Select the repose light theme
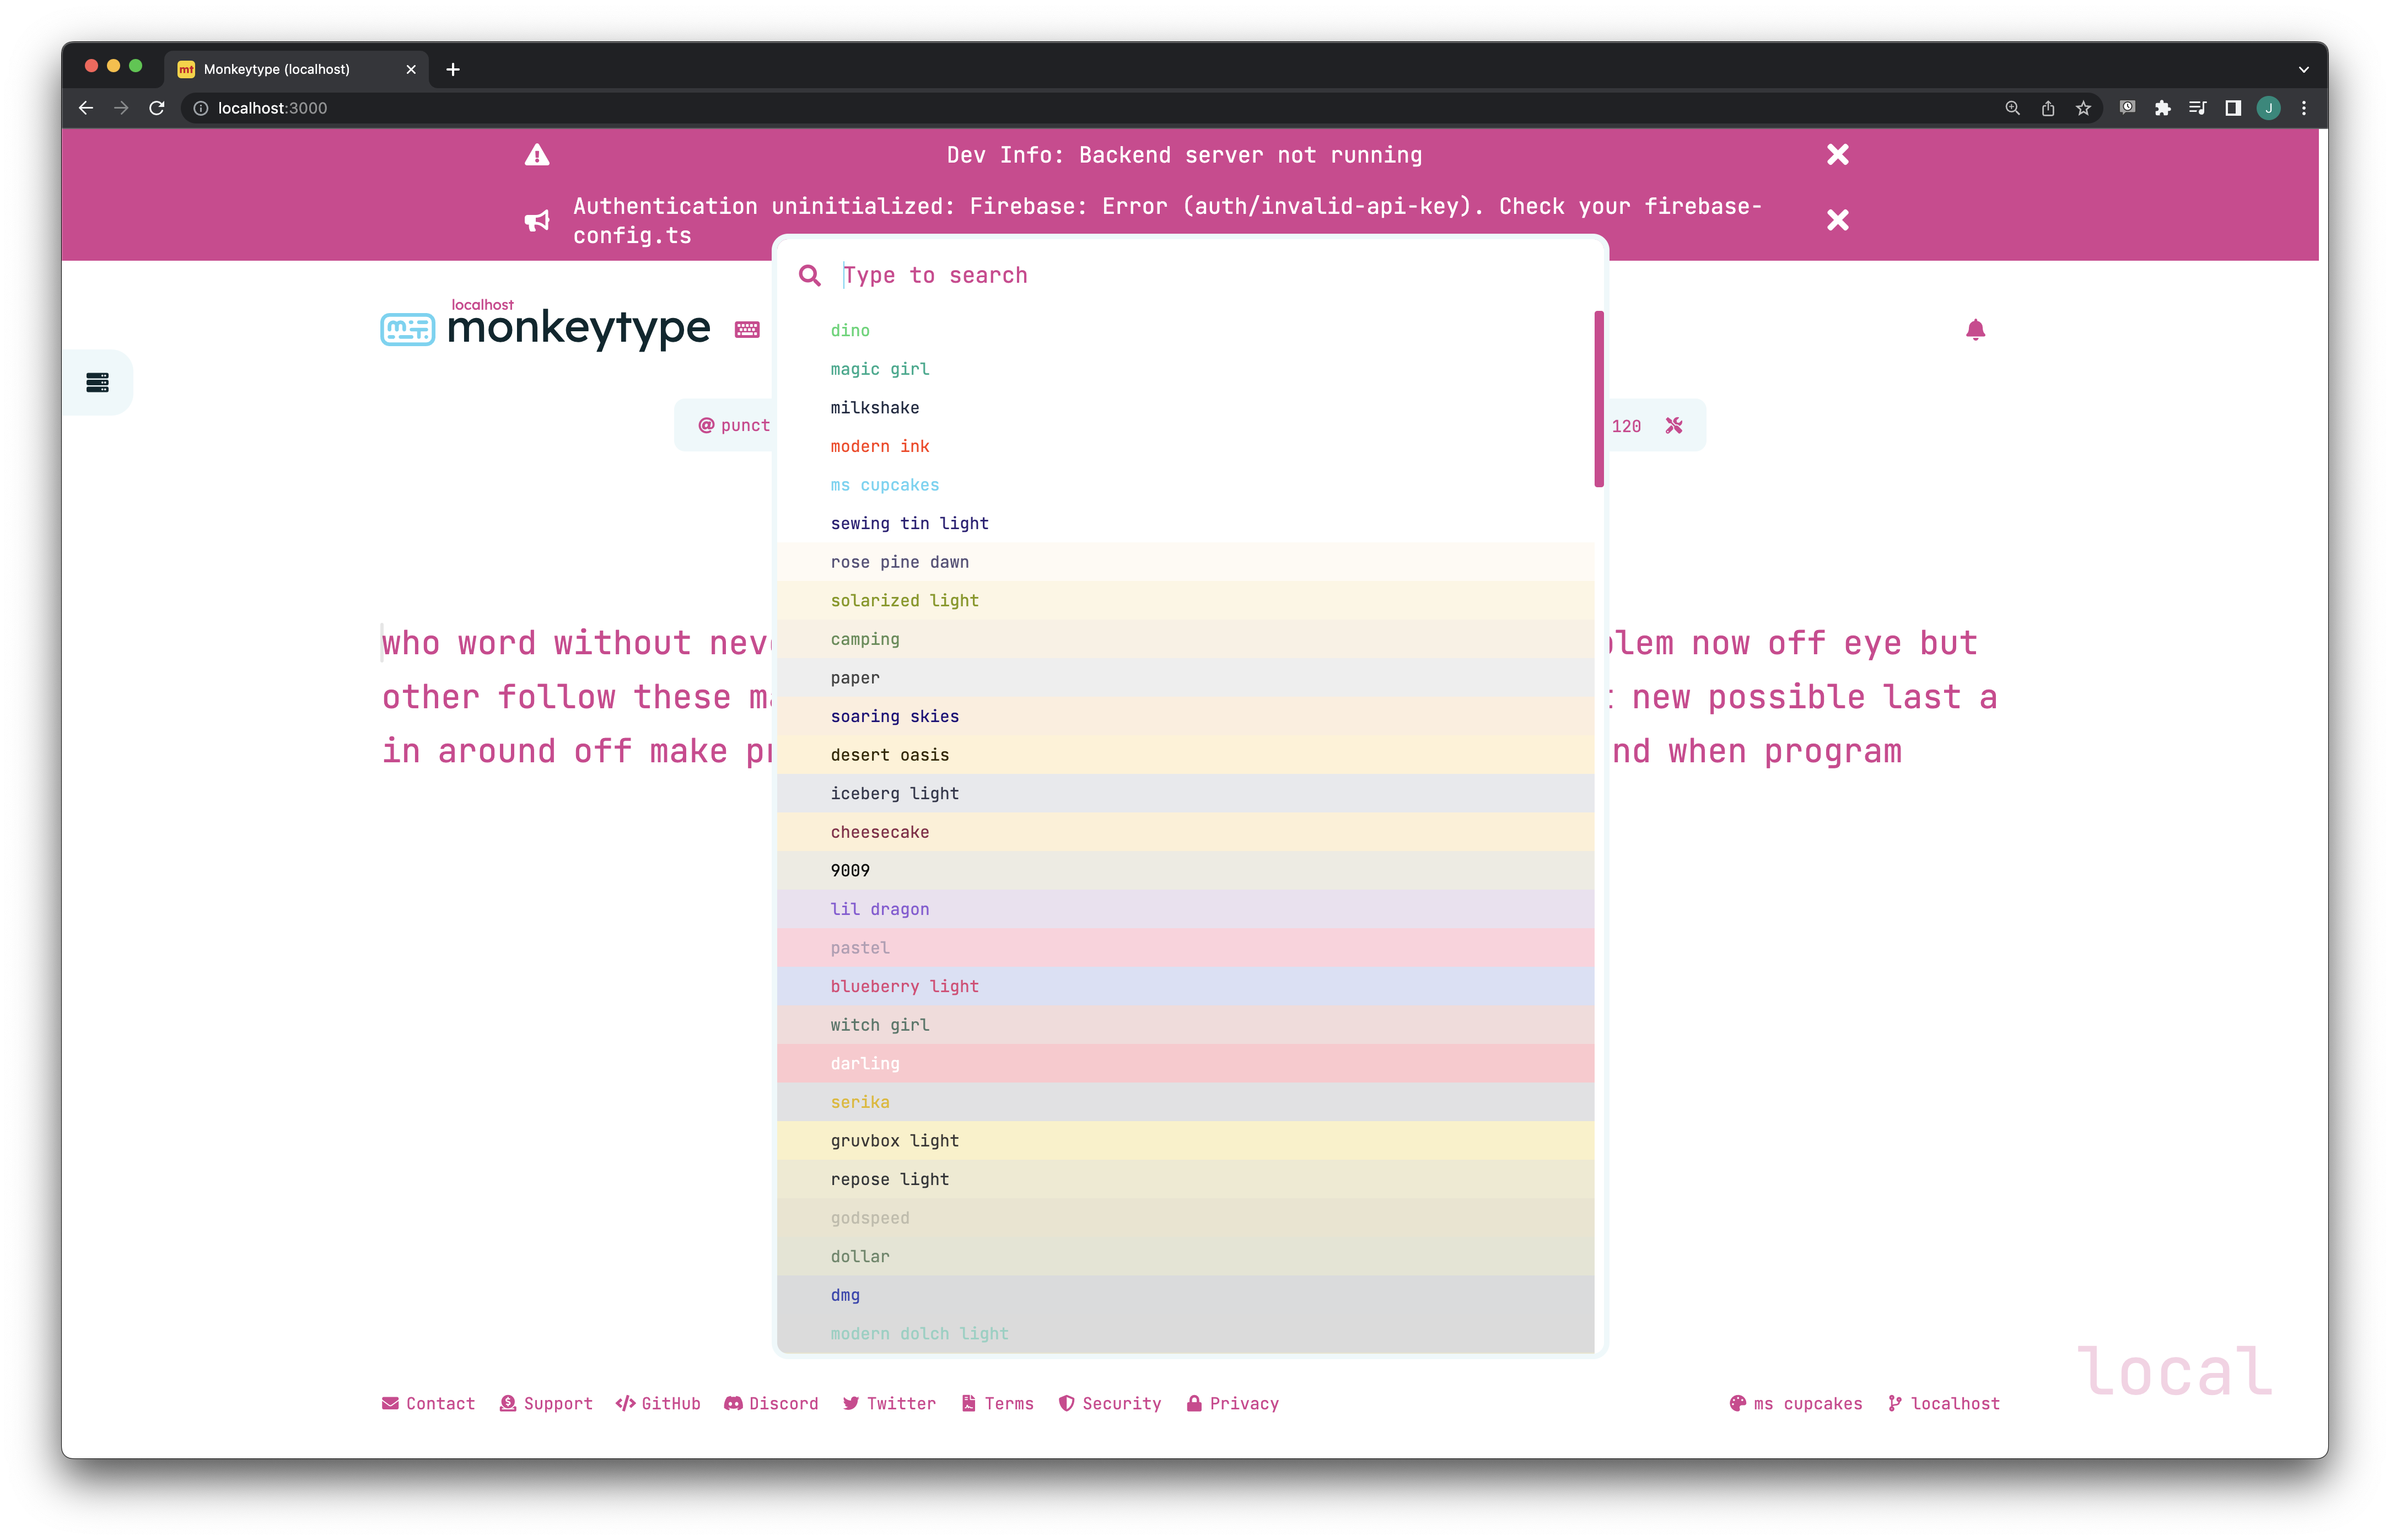The width and height of the screenshot is (2390, 1540). 1186,1179
